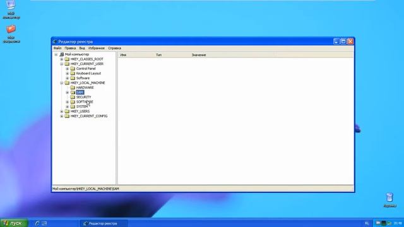Select the SECURITY key label

coord(84,97)
